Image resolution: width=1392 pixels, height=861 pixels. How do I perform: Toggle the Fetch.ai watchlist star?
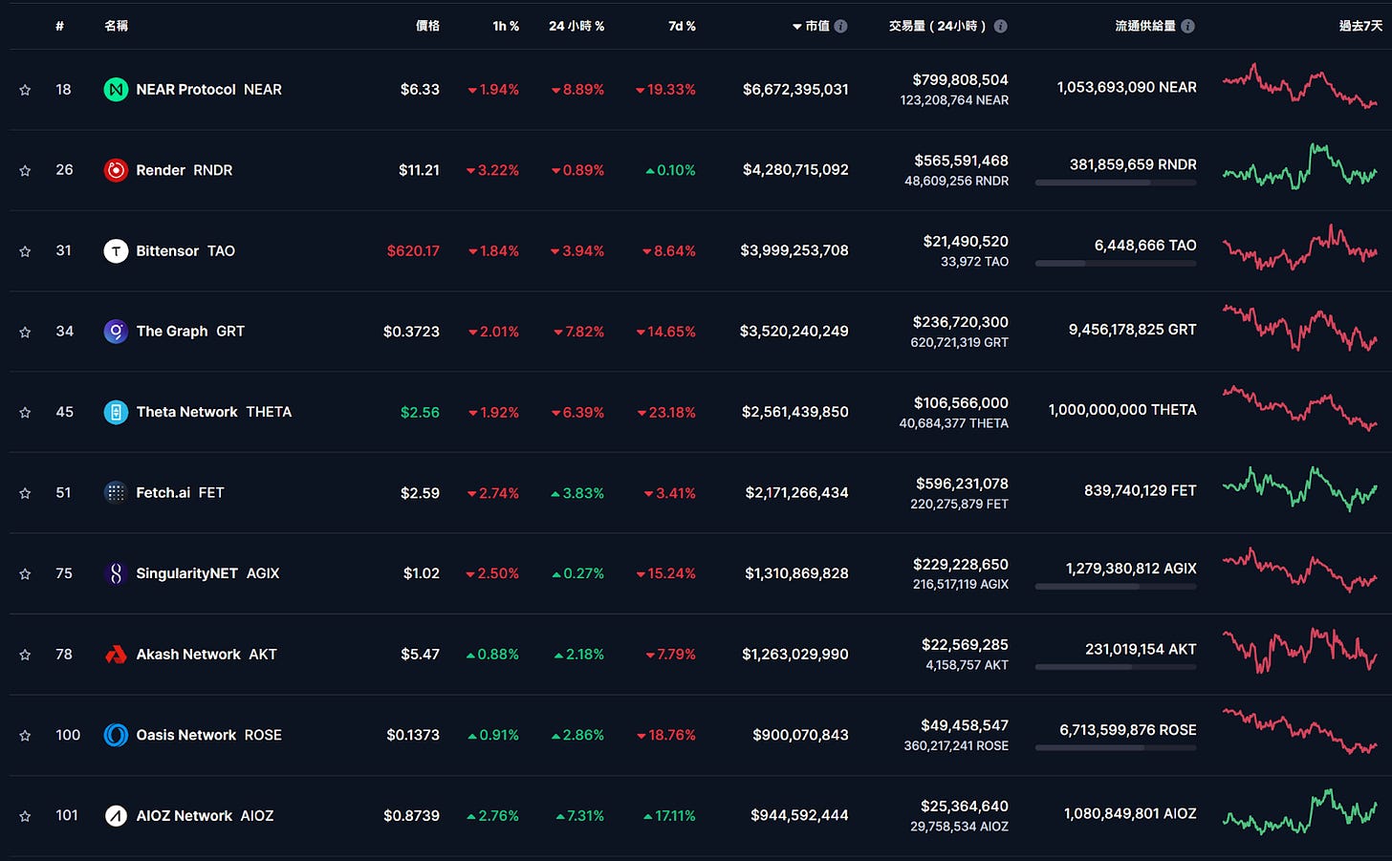(x=25, y=493)
